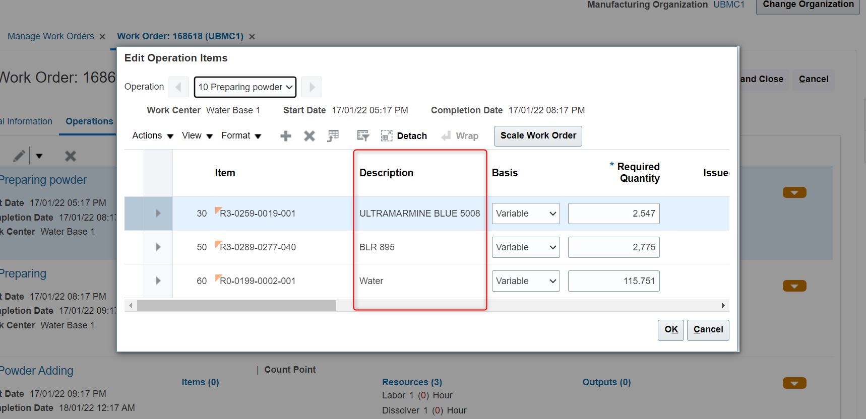Screen dimensions: 866x419
Task: Select the row 30 selector cell
Action: (x=134, y=214)
